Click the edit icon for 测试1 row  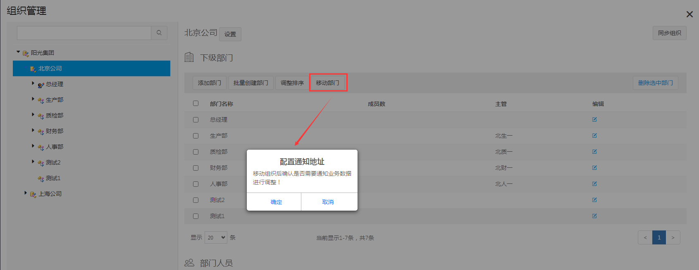pyautogui.click(x=594, y=216)
